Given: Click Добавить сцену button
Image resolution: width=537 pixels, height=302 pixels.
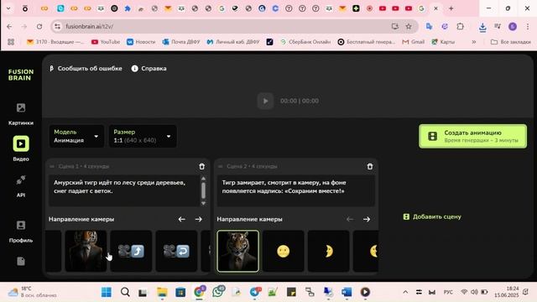Looking at the screenshot, I should [432, 216].
